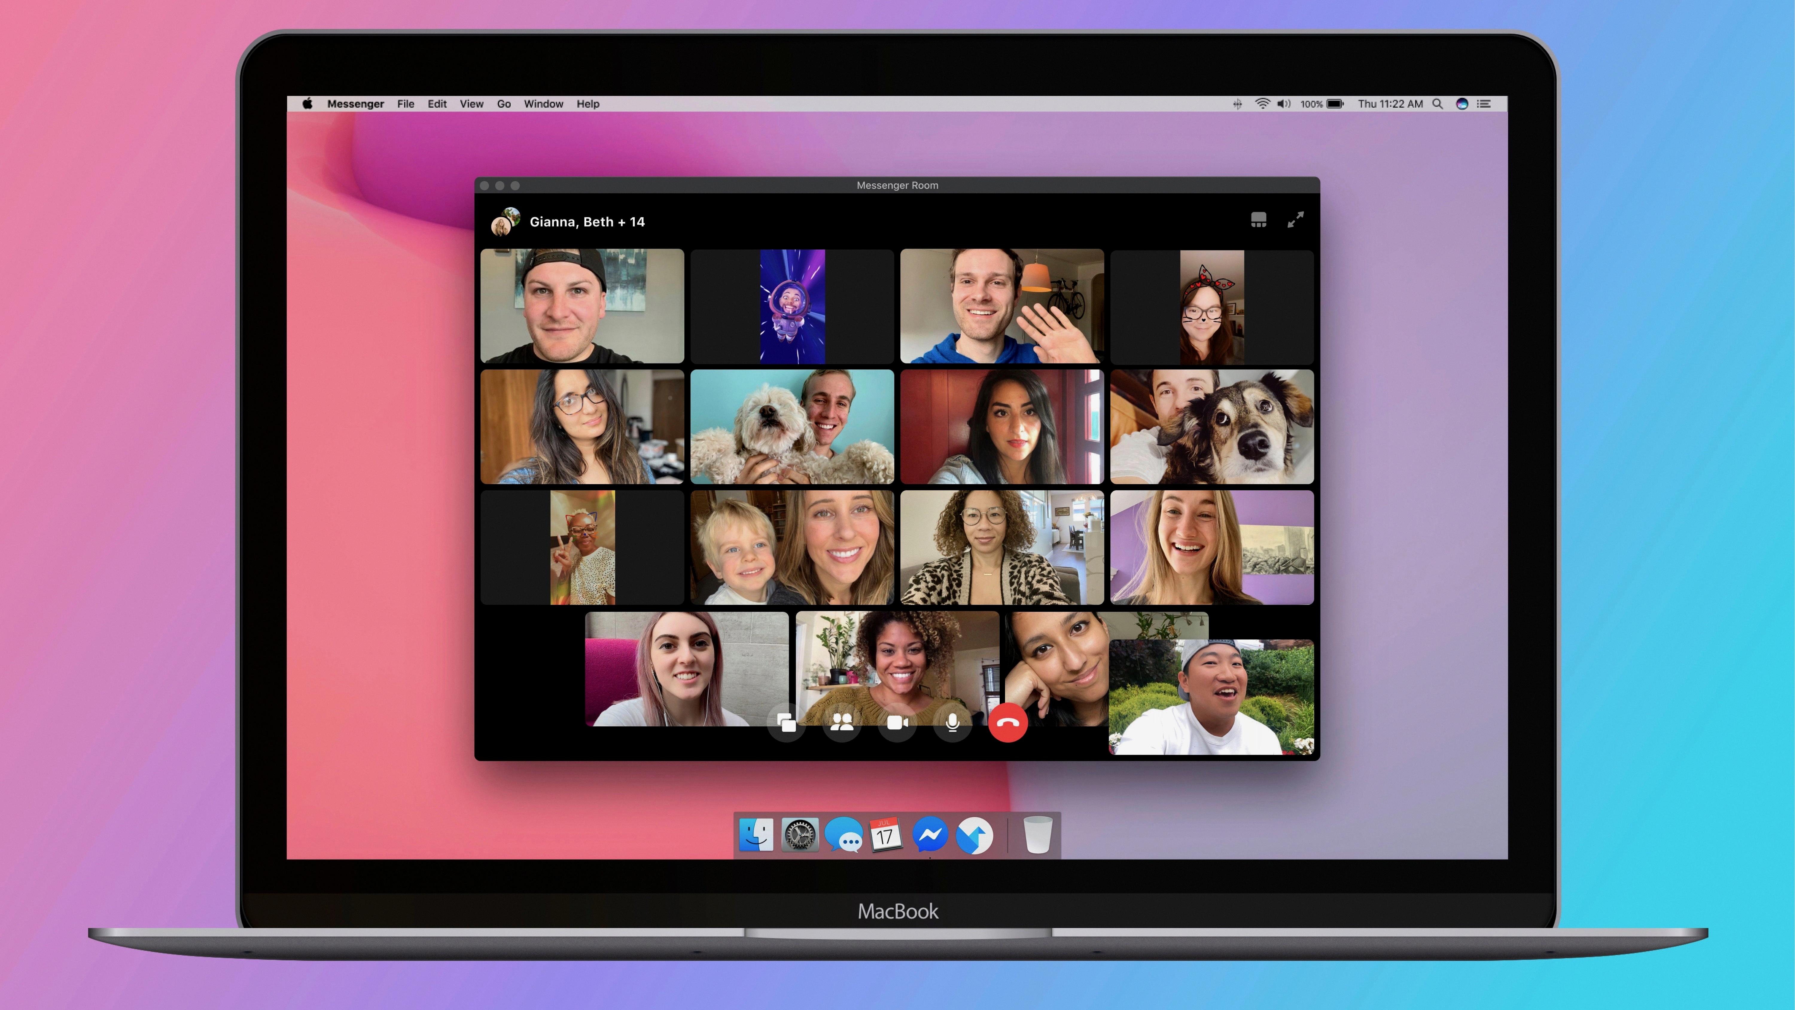1795x1010 pixels.
Task: Click the Thu 11:22 AM clock
Action: (1390, 104)
